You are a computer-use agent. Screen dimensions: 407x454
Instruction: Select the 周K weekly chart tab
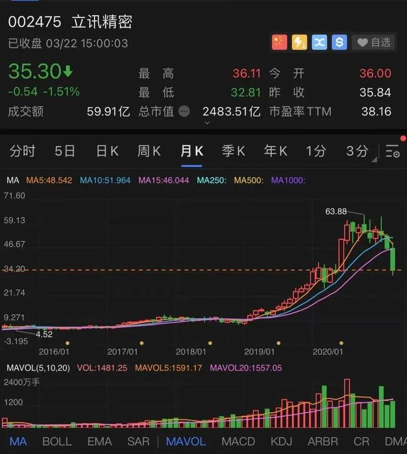tap(149, 151)
